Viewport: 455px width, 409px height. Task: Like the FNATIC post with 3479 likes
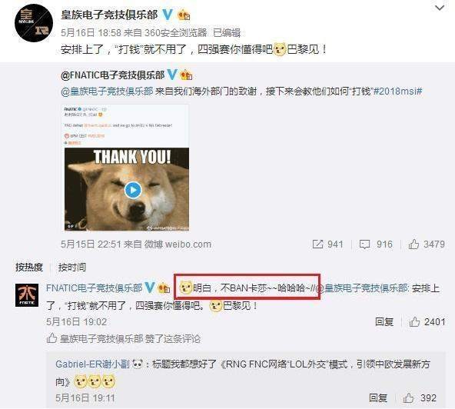pyautogui.click(x=413, y=244)
